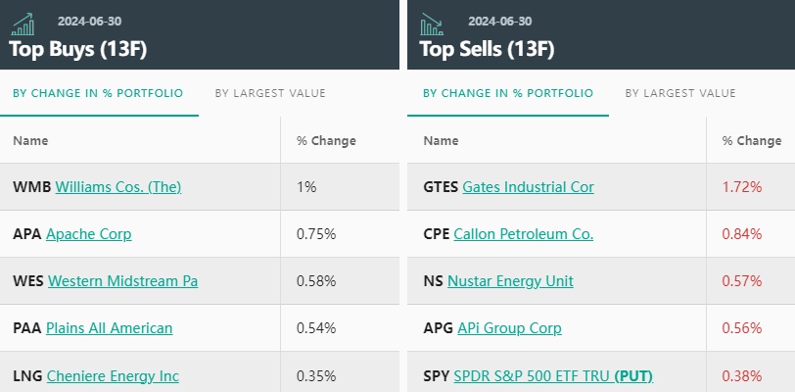
Task: Click the Top Sells 'Name' column header
Action: (x=441, y=140)
